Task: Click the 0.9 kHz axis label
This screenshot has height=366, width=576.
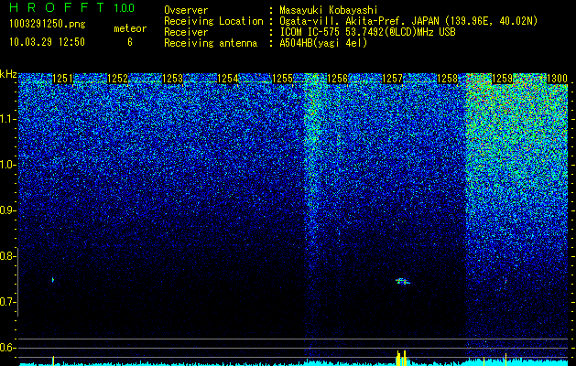Action: 7,210
